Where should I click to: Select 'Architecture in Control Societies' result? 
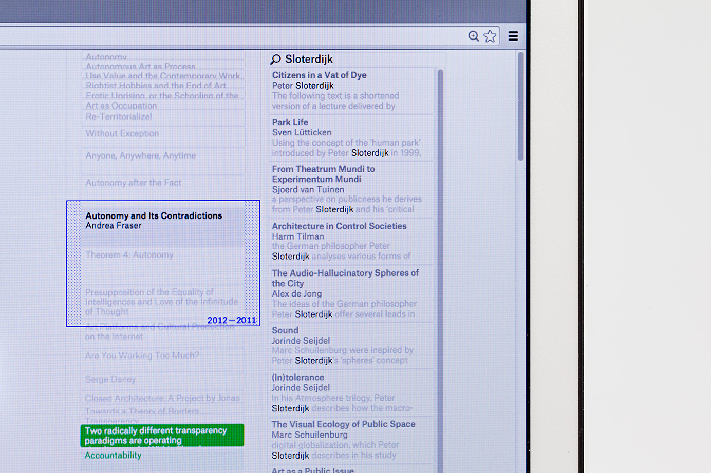click(339, 226)
